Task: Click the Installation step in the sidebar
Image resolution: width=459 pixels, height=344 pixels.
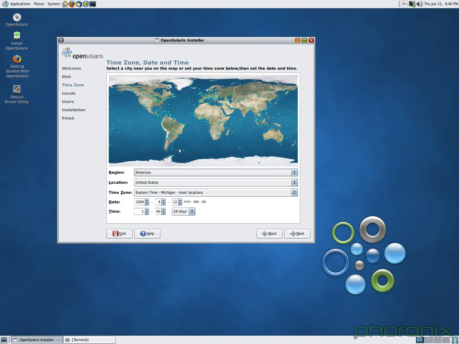Action: point(74,110)
